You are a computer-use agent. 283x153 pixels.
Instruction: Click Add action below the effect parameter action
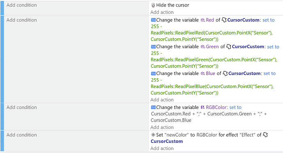pos(162,149)
